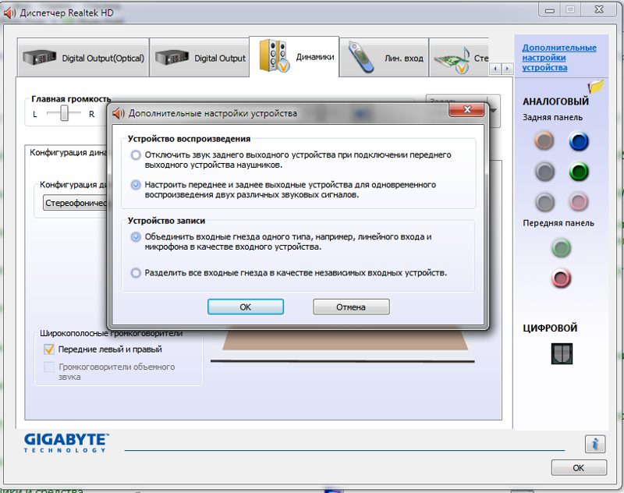Click the green front panel audio jack
Viewport: 624px width, 493px height.
561,248
